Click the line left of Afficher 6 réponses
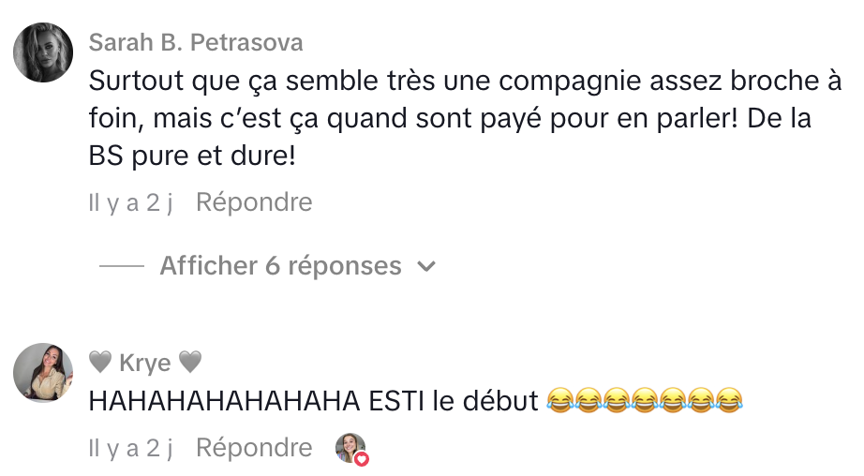 tap(121, 266)
